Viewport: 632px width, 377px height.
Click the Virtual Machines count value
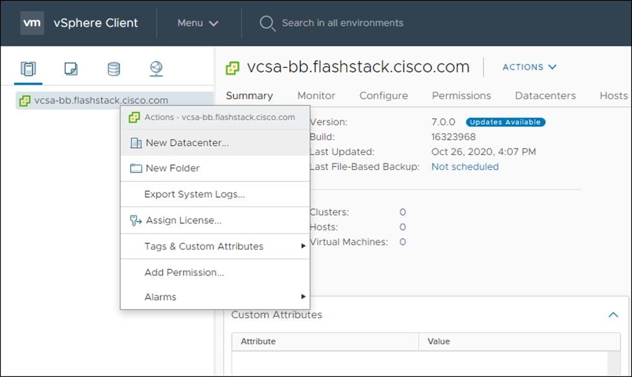(402, 242)
